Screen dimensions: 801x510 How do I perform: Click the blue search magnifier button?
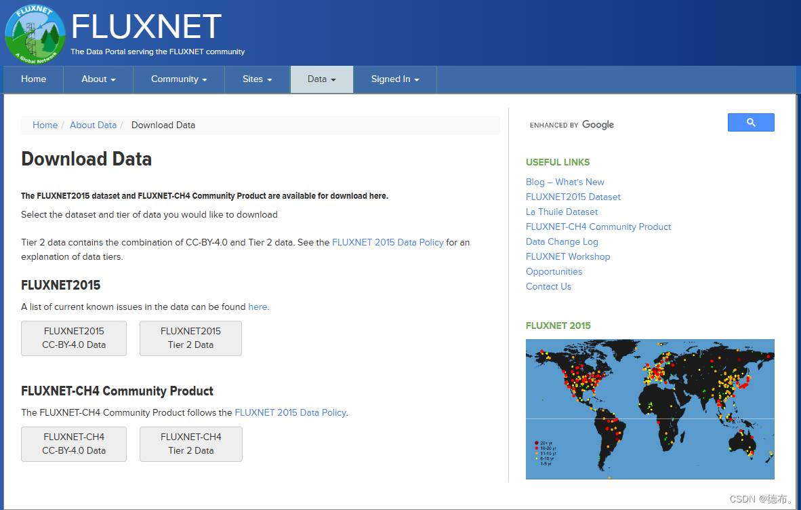750,123
